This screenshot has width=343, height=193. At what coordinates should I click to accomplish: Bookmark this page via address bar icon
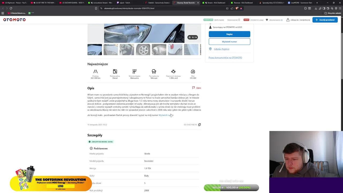tap(96, 8)
